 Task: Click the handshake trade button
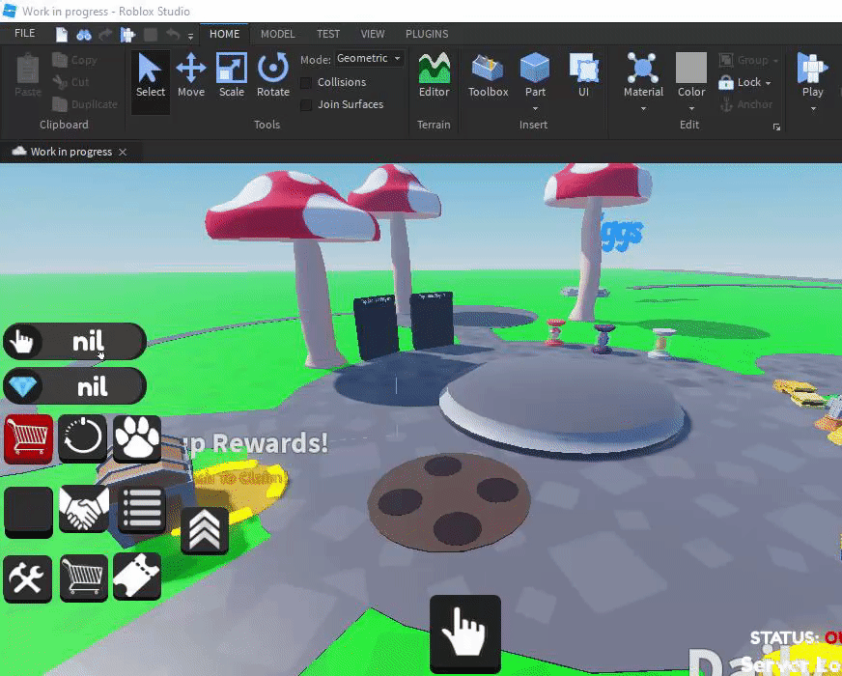[84, 509]
